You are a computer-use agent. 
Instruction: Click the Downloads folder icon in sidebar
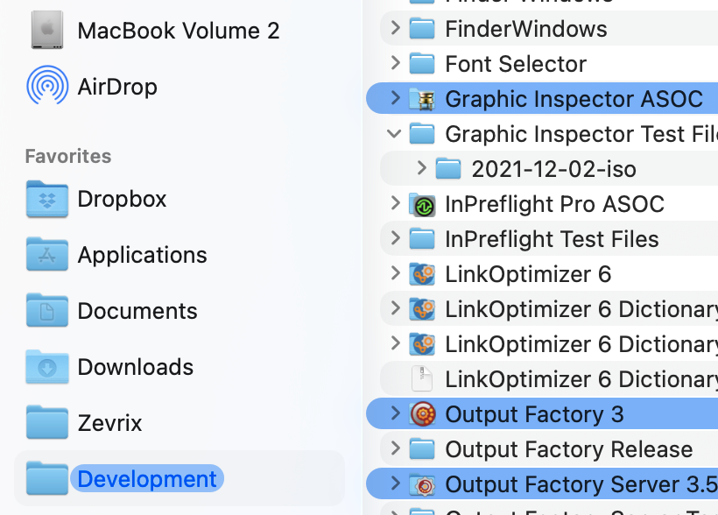click(x=47, y=367)
